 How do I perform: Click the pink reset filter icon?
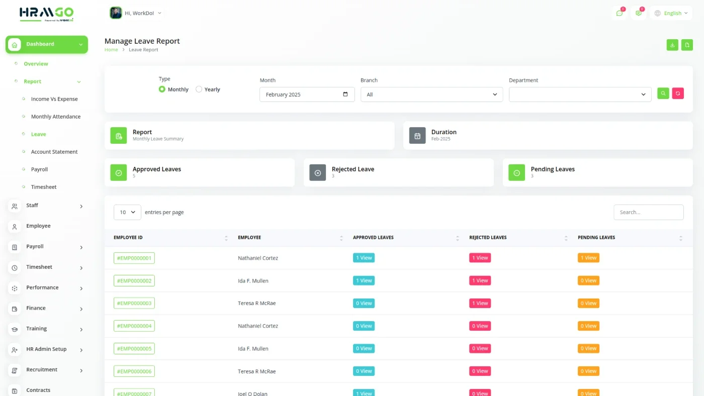tap(678, 93)
